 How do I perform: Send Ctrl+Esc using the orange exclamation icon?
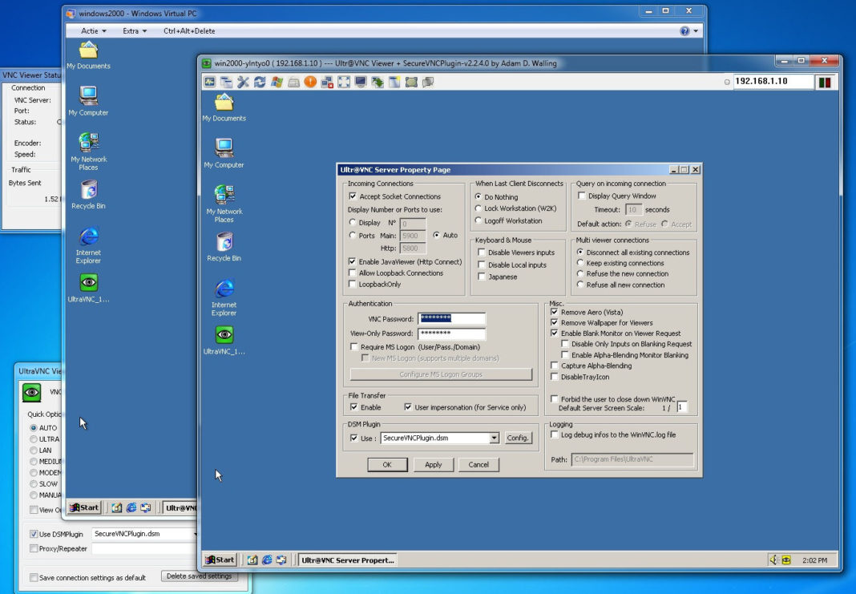pos(309,81)
